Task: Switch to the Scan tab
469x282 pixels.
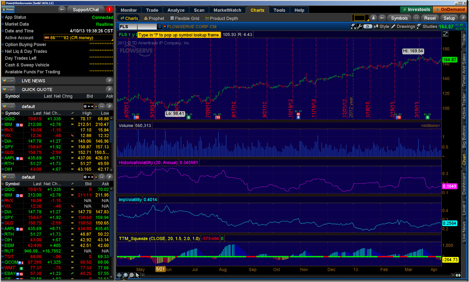Action: pos(199,10)
